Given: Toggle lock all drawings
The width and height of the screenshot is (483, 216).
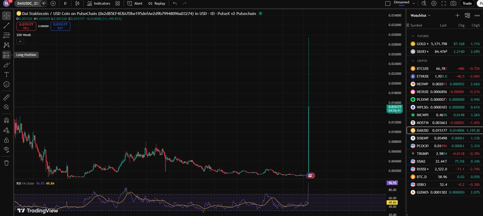Looking at the screenshot, I should coord(6,140).
